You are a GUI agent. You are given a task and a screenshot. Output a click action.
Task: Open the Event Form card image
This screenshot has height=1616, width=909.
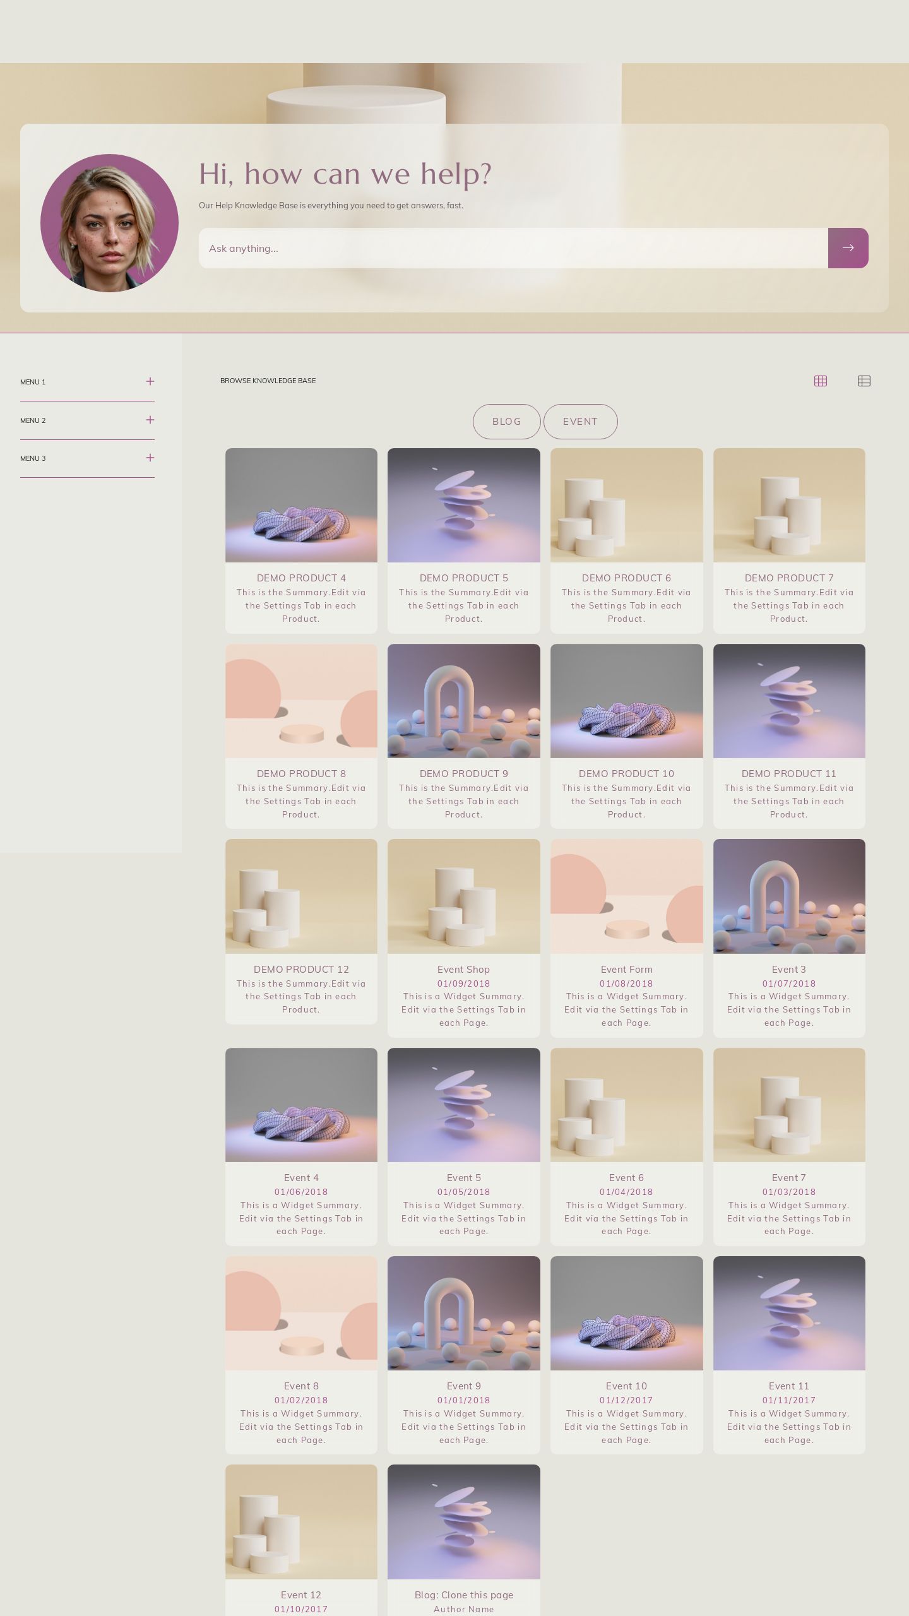coord(626,896)
